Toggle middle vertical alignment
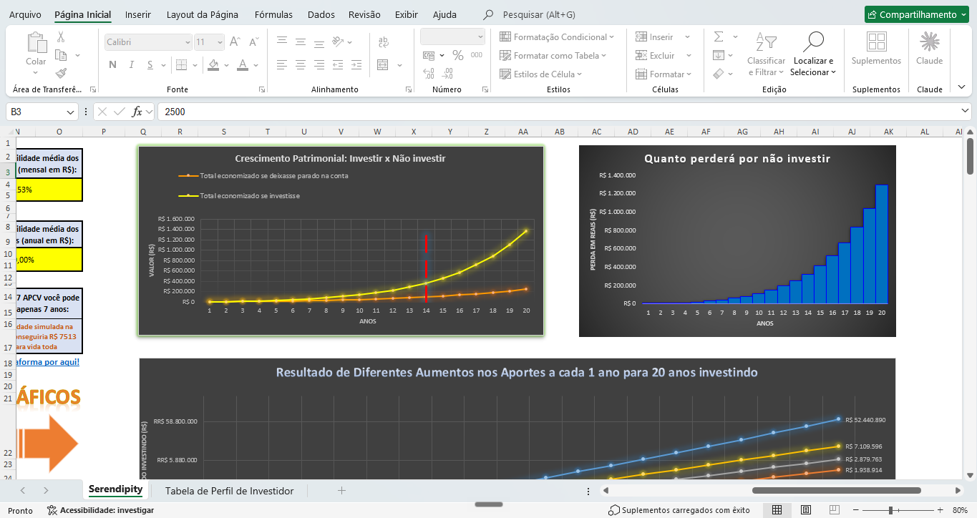 [x=301, y=42]
